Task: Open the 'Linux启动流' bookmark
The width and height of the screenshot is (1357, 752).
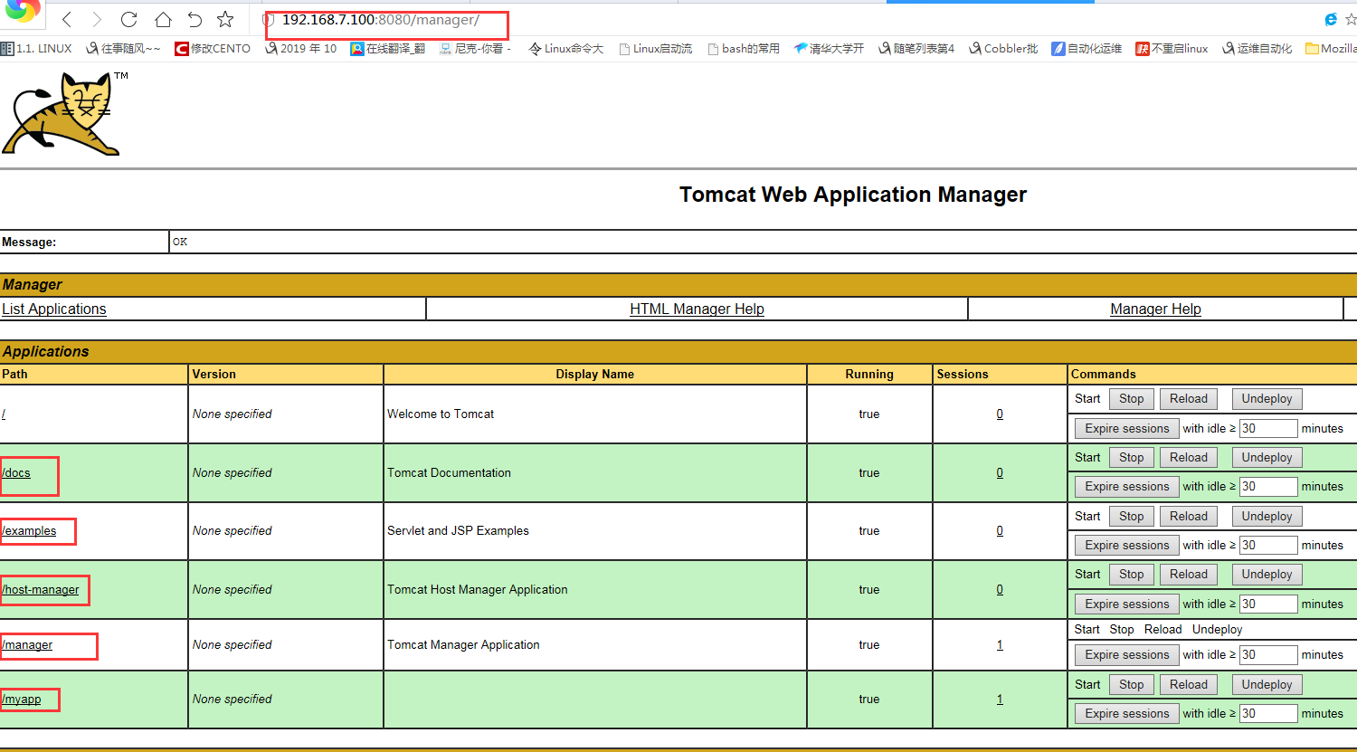Action: (655, 49)
